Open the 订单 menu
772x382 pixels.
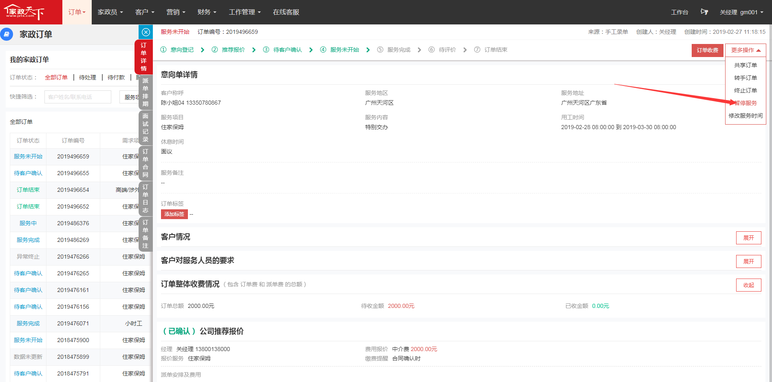coord(77,12)
